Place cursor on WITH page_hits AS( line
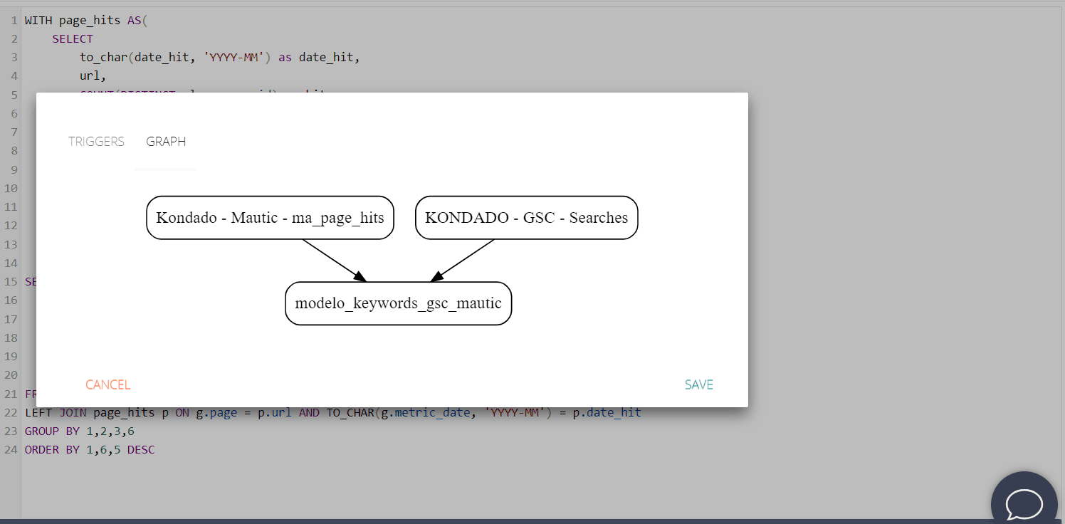1065x524 pixels. (85, 21)
